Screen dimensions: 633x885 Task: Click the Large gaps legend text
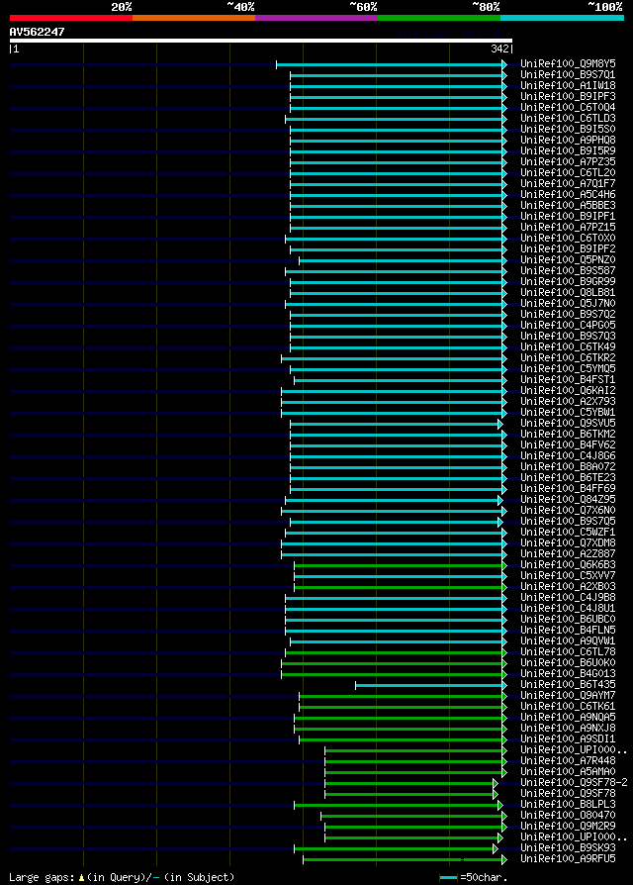[122, 878]
